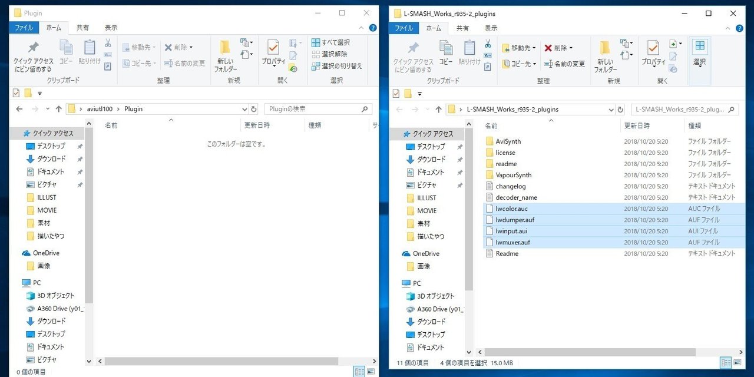The height and width of the screenshot is (377, 754).
Task: File tab in Plugin window
Action: [24, 28]
